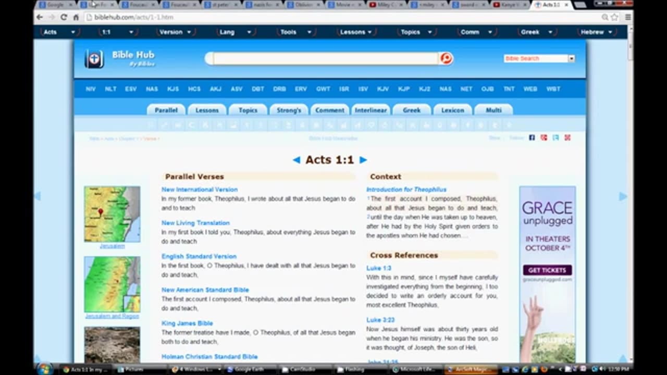
Task: Click the zoom magnifier icon in address bar
Action: click(605, 17)
